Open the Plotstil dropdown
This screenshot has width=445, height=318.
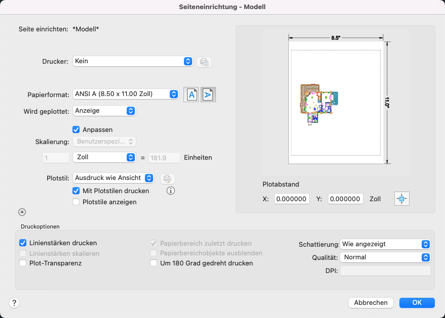pyautogui.click(x=114, y=178)
